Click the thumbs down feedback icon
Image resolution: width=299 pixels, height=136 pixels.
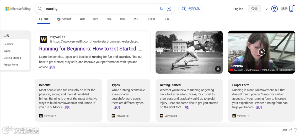[x=295, y=130]
